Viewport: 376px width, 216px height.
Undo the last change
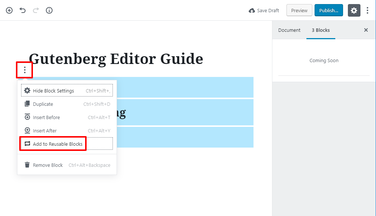pos(23,10)
